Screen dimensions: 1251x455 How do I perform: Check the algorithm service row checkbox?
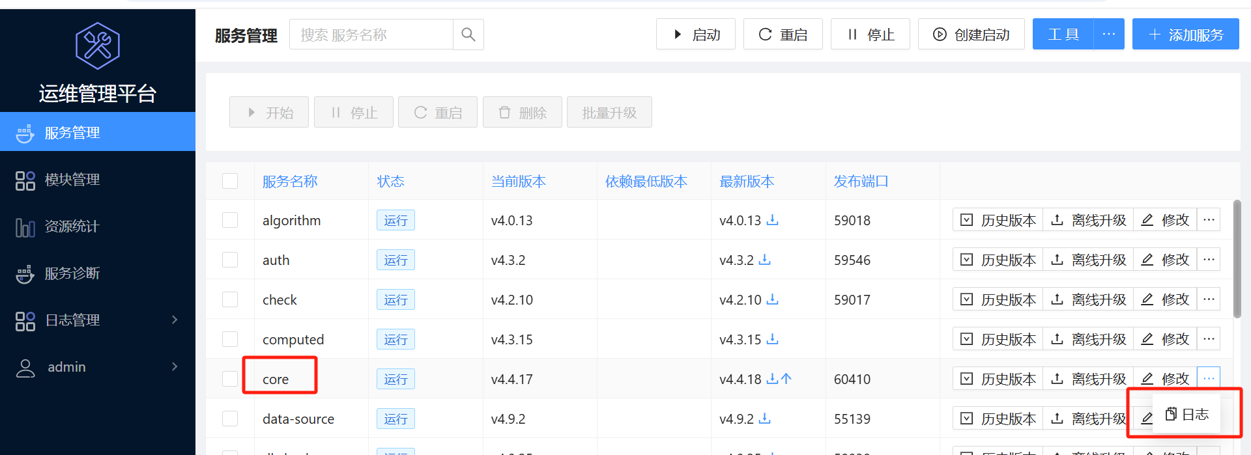pyautogui.click(x=230, y=220)
